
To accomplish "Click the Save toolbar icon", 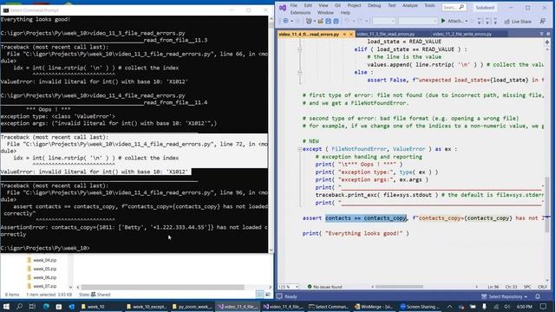I will (328, 21).
